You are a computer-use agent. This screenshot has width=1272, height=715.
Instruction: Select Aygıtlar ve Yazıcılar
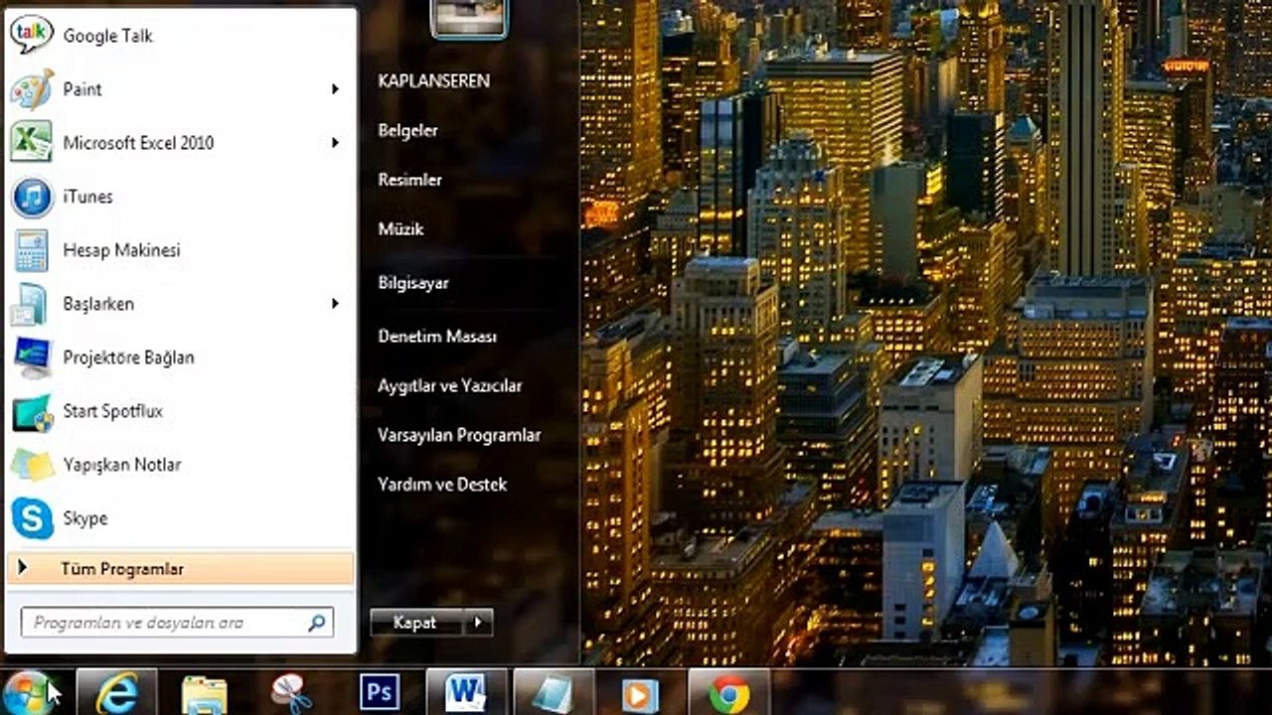pyautogui.click(x=450, y=385)
